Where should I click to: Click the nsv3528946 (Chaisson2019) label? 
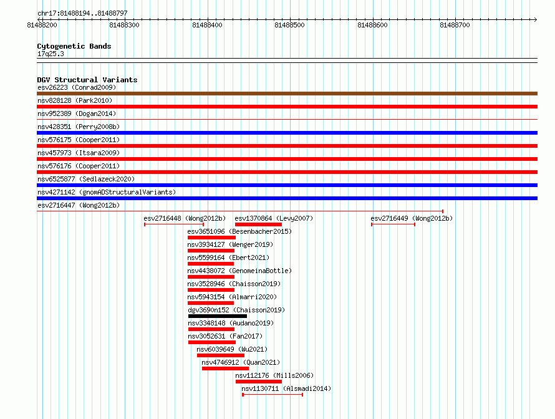coord(234,284)
